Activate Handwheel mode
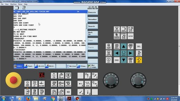 coord(28,84)
